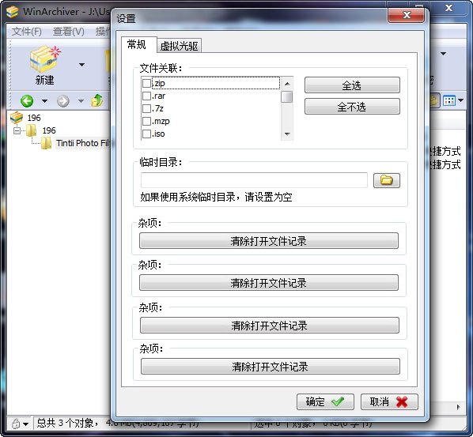Viewport: 473px width, 437px height.
Task: Click the WinArchiver title bar app icon
Action: tap(13, 11)
